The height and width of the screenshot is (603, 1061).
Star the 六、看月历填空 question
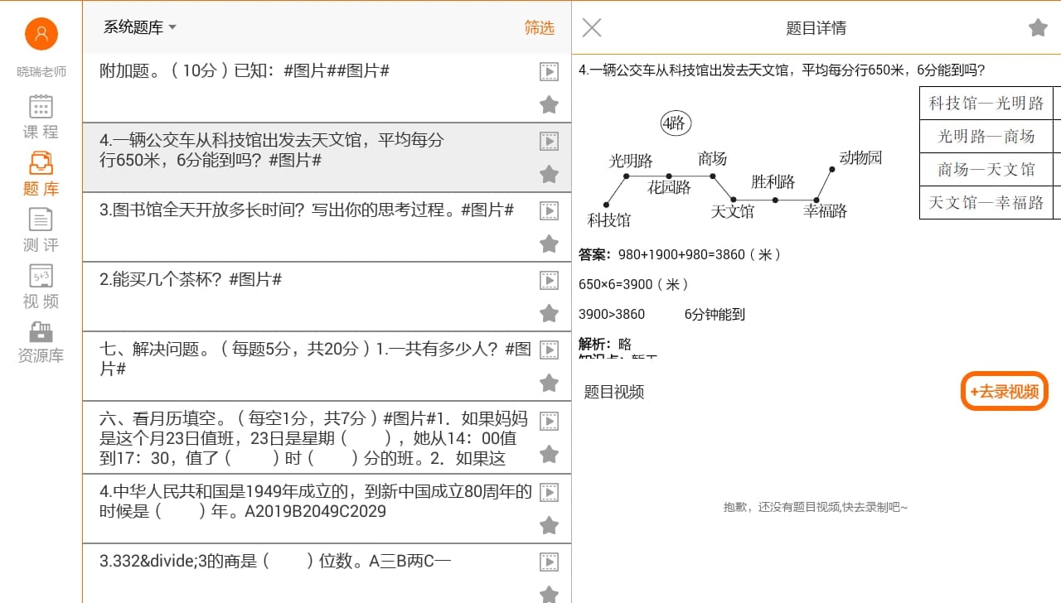pyautogui.click(x=549, y=454)
